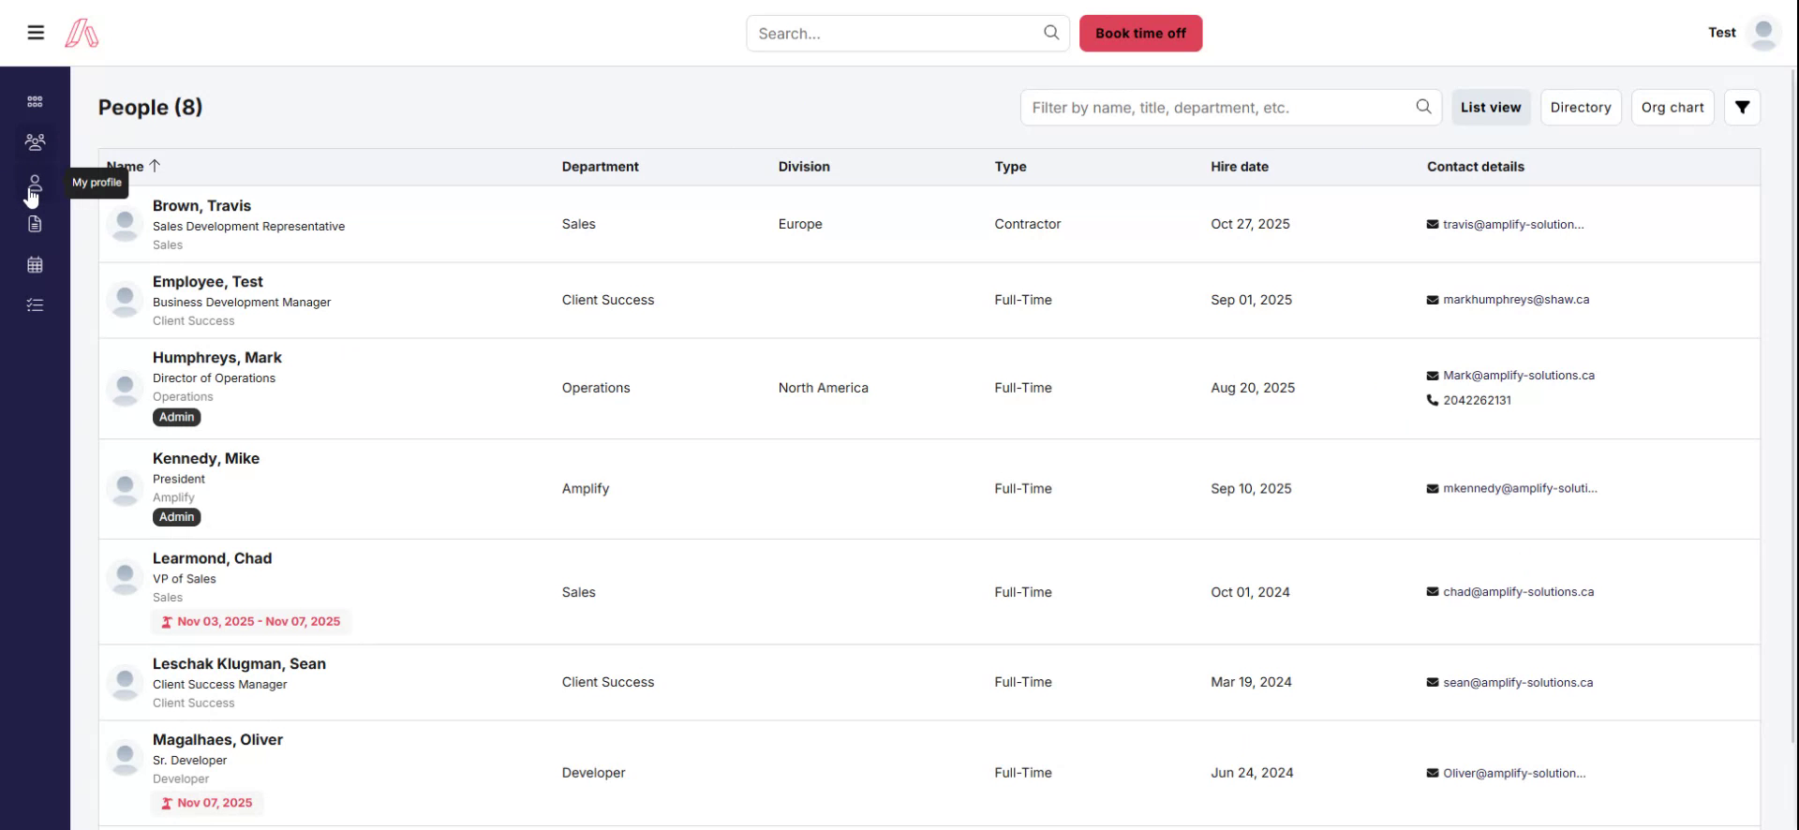Click Mark Humphreys' avatar
Viewport: 1799px width, 830px height.
pyautogui.click(x=125, y=388)
